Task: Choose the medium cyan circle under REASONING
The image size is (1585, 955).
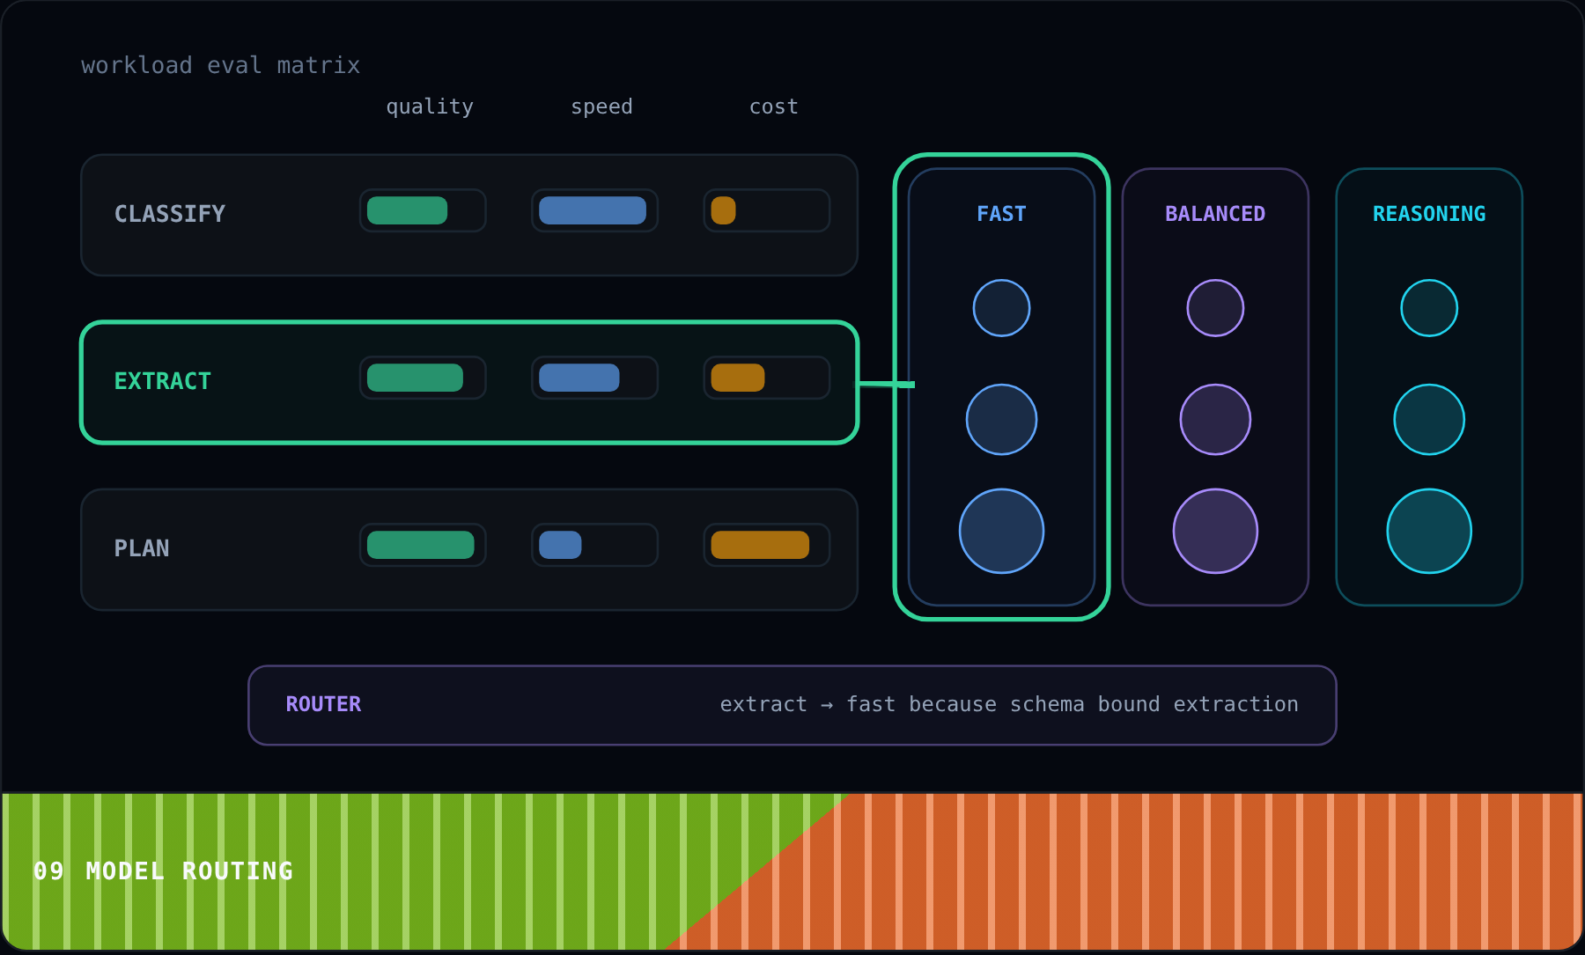Action: point(1429,420)
